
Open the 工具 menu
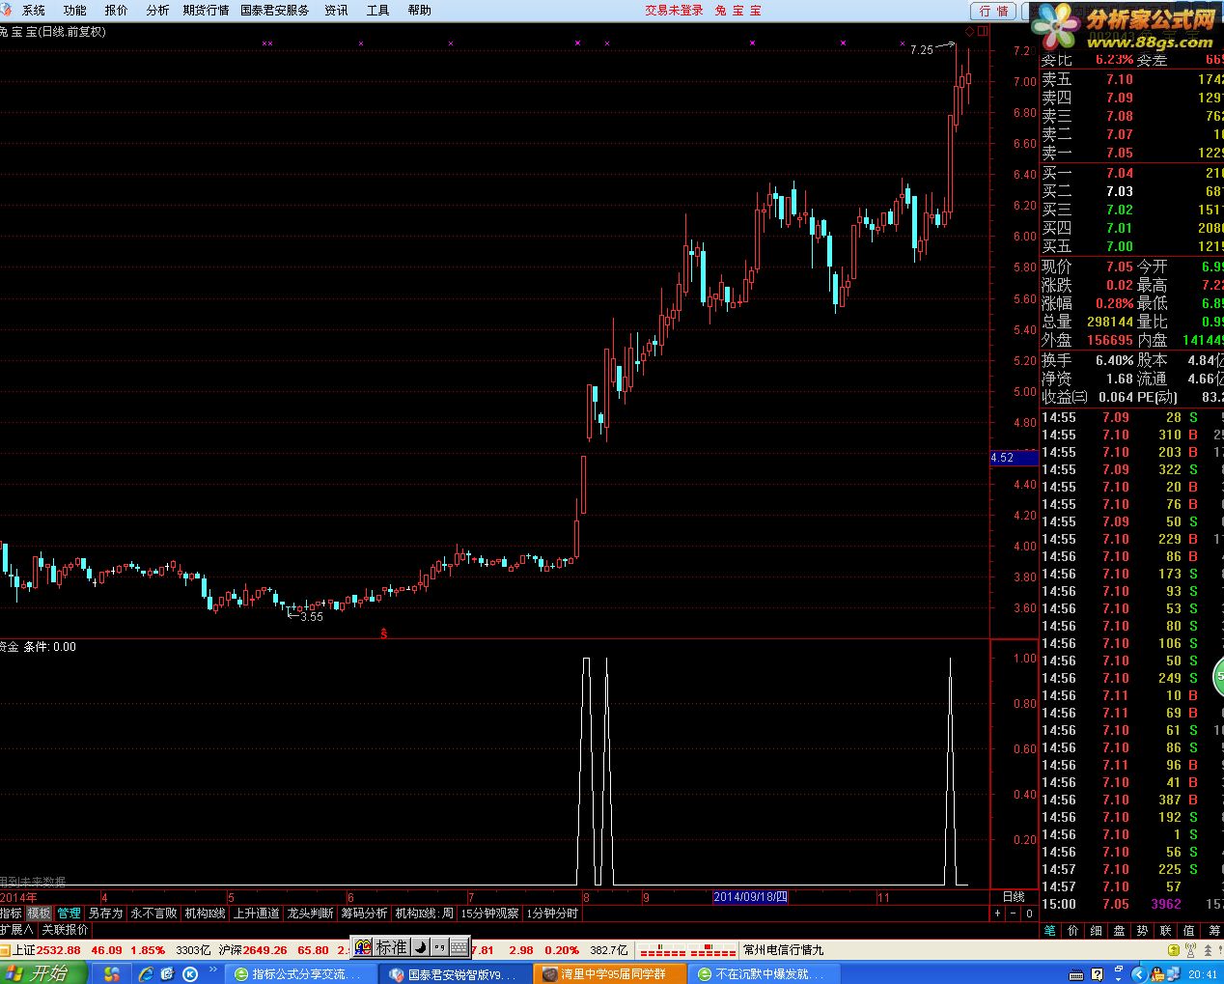[x=377, y=11]
